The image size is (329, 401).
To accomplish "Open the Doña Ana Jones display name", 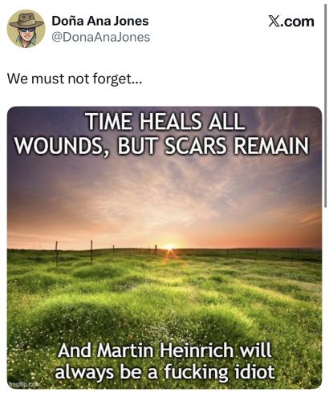I will 100,21.
